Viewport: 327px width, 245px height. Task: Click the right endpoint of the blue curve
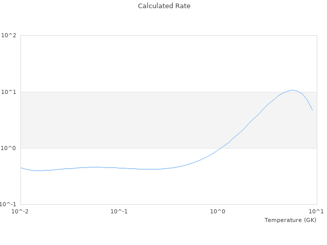(x=312, y=110)
